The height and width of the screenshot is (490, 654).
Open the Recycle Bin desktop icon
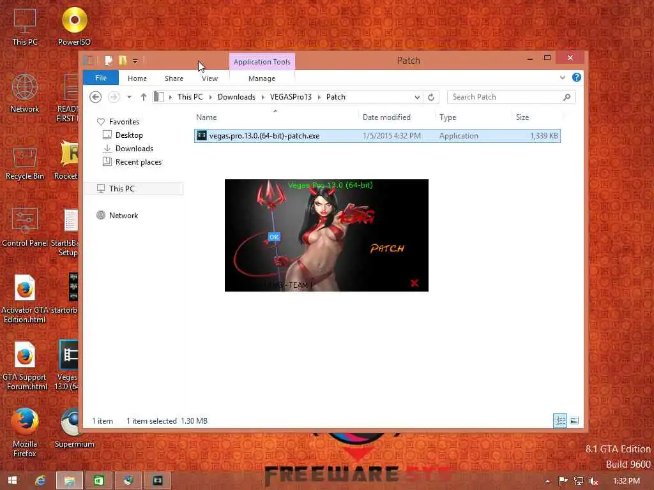click(x=25, y=163)
